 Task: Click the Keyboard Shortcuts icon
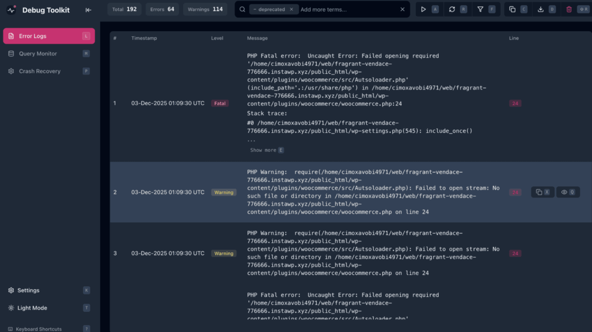[x=10, y=329]
